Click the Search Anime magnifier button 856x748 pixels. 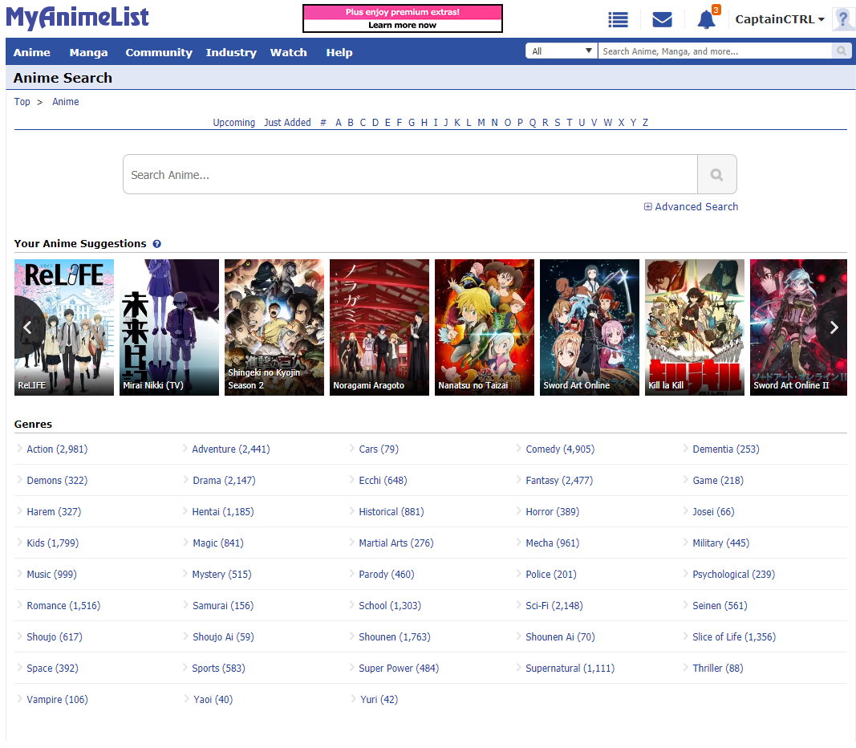[x=716, y=175]
